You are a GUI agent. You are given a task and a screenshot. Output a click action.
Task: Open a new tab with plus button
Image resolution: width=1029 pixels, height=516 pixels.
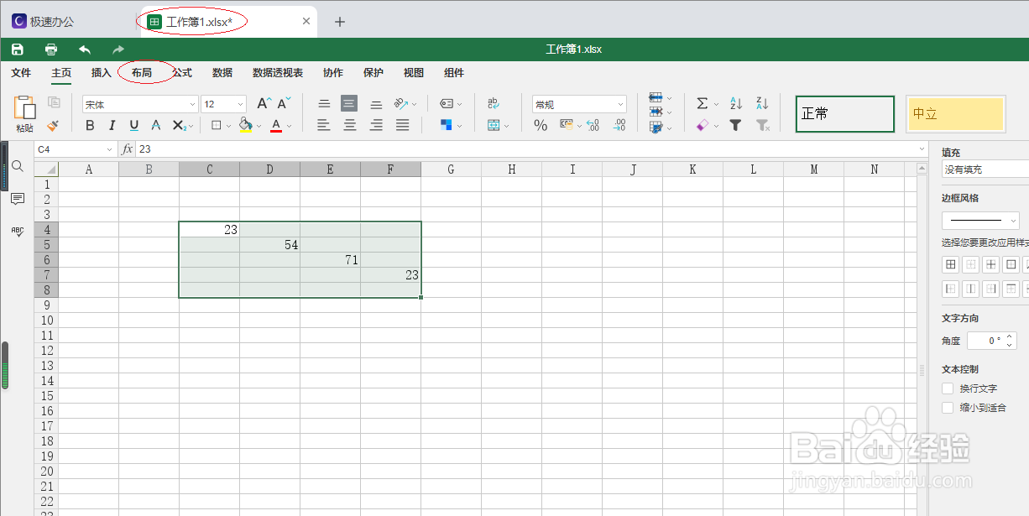pos(340,21)
